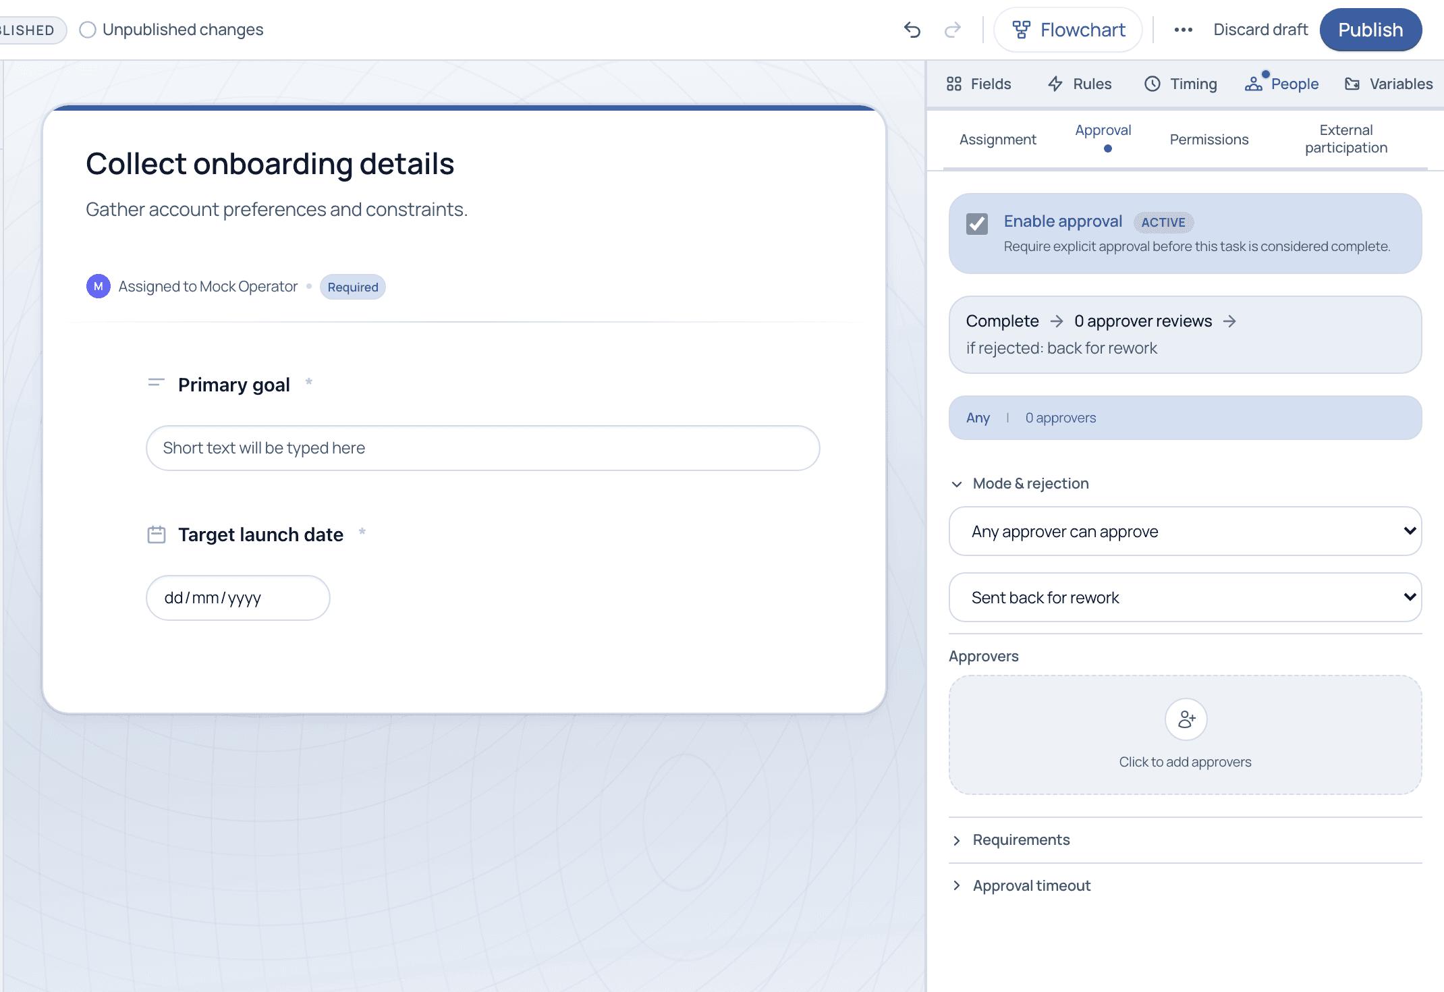This screenshot has height=992, width=1444.
Task: Click the Complete approval flow summary
Action: (x=1186, y=335)
